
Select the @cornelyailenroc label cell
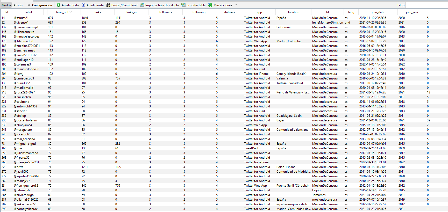pyautogui.click(x=25, y=209)
